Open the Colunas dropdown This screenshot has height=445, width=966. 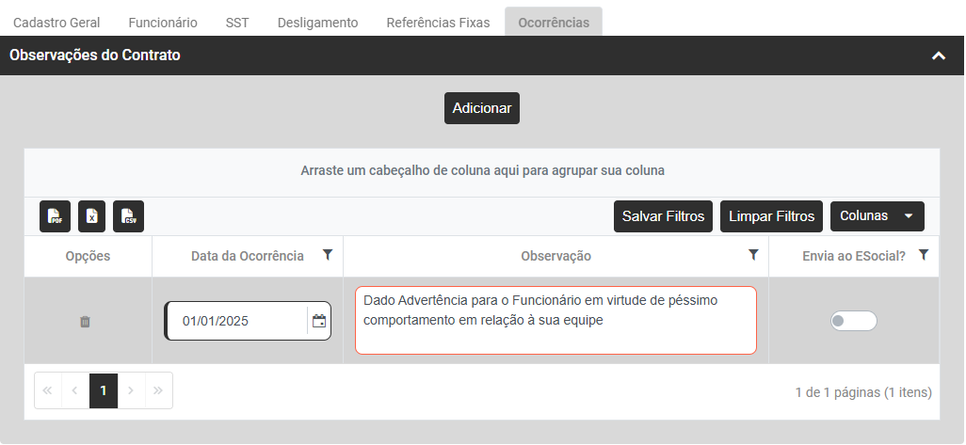[877, 216]
